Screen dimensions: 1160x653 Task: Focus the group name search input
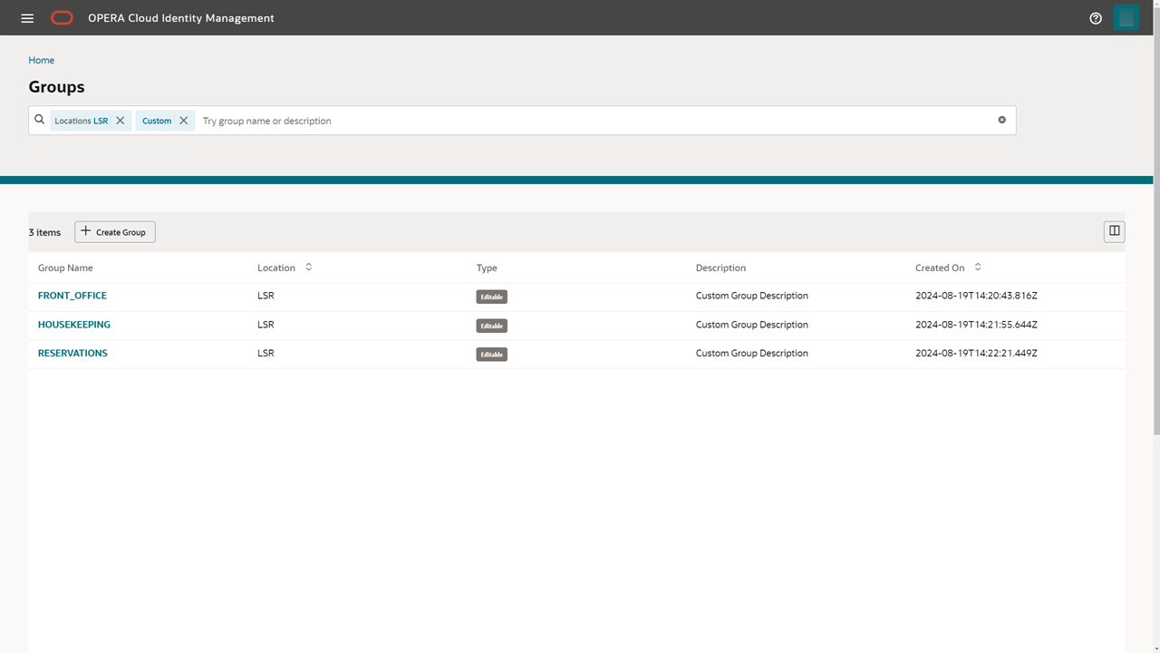tap(594, 121)
